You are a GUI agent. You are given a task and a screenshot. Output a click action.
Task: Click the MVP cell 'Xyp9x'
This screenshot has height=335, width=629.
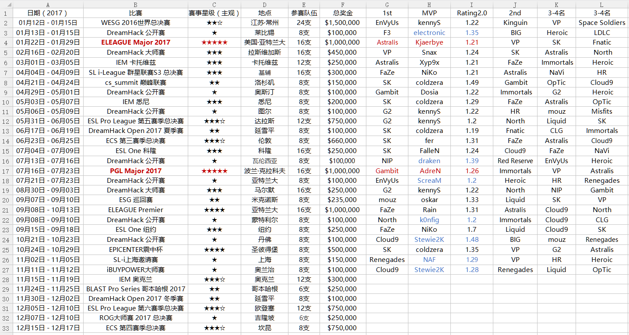pyautogui.click(x=429, y=63)
